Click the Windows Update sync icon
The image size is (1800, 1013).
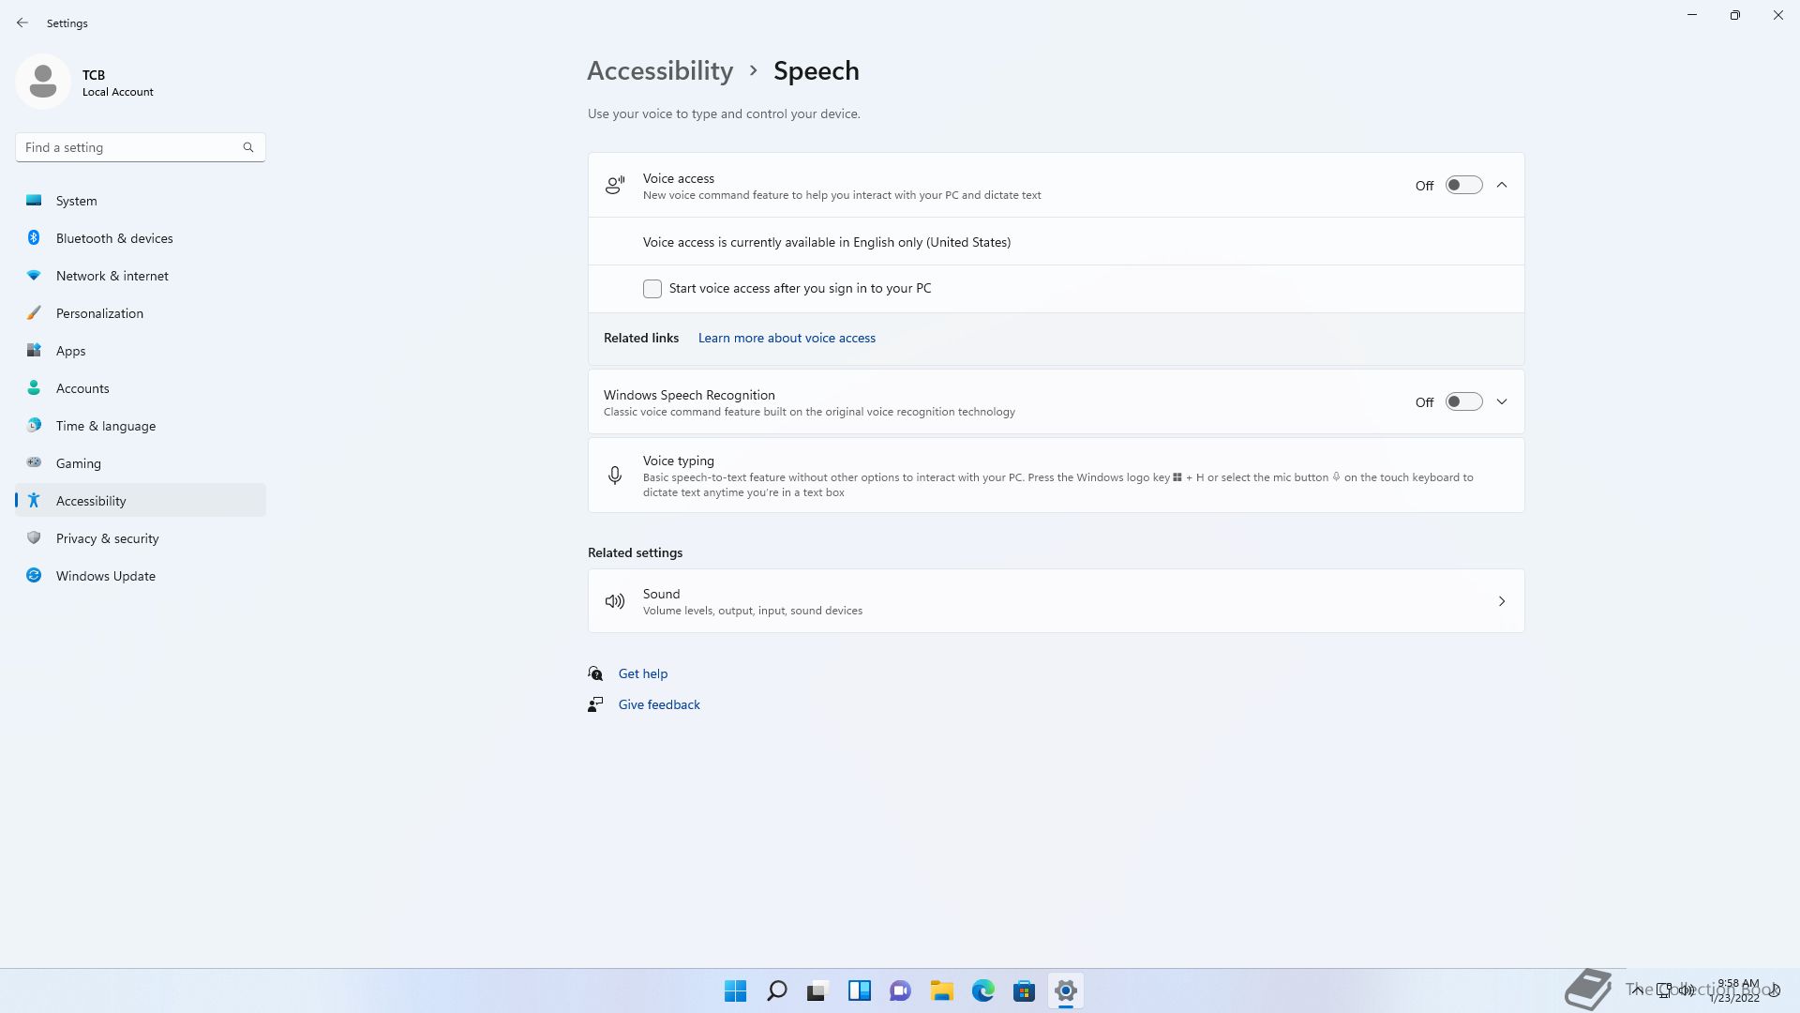34,576
